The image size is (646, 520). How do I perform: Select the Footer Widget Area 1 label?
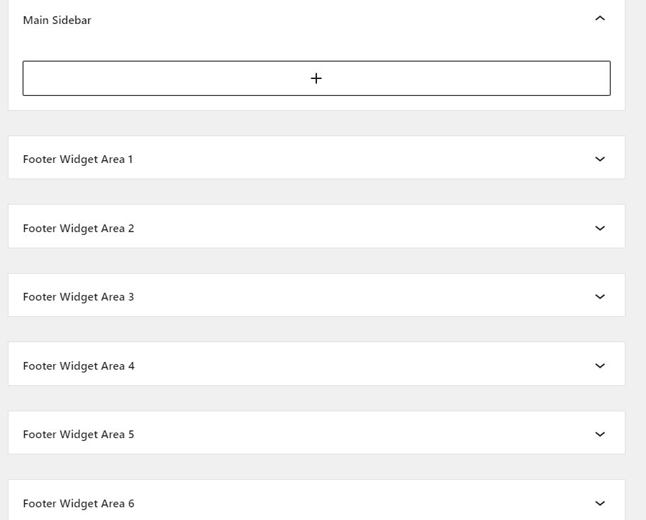click(78, 159)
